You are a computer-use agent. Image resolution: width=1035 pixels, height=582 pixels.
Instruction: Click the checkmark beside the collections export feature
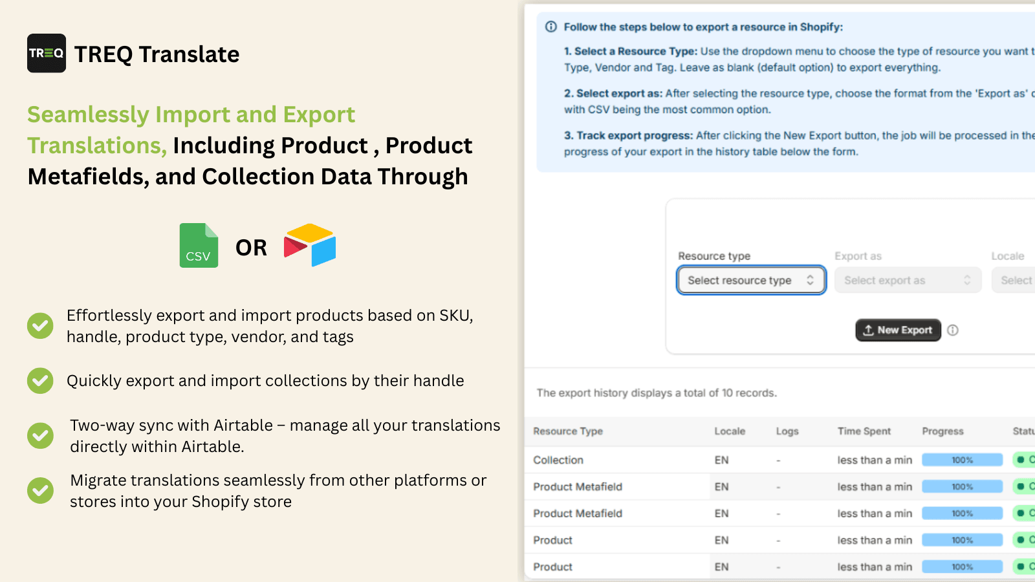pos(40,381)
